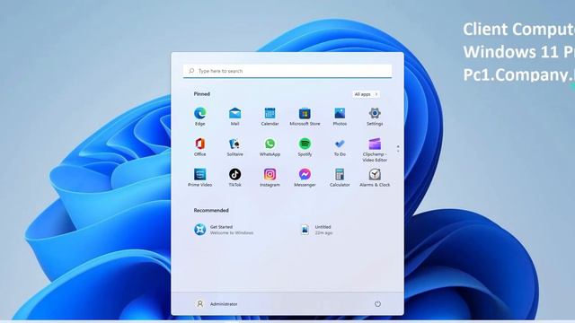Launch the Office app
This screenshot has height=323, width=575.
pyautogui.click(x=199, y=147)
